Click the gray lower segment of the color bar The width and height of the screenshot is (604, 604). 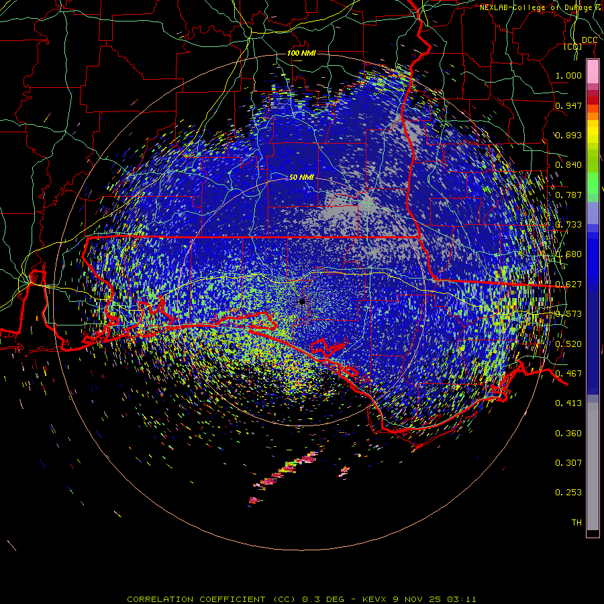coord(593,466)
